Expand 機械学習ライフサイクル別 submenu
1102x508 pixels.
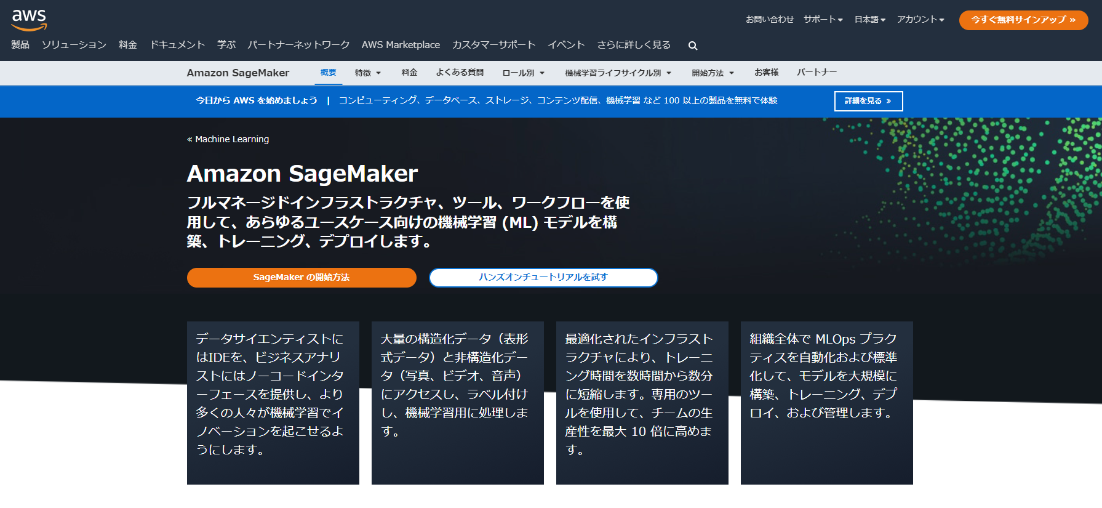(618, 73)
